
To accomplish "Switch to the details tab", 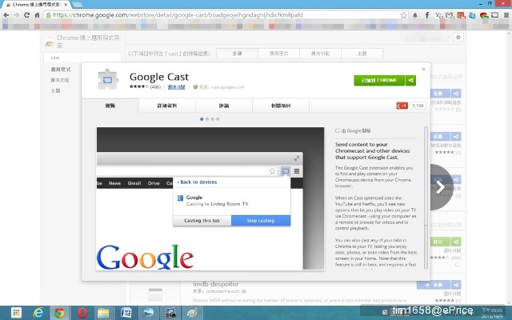I will click(167, 106).
